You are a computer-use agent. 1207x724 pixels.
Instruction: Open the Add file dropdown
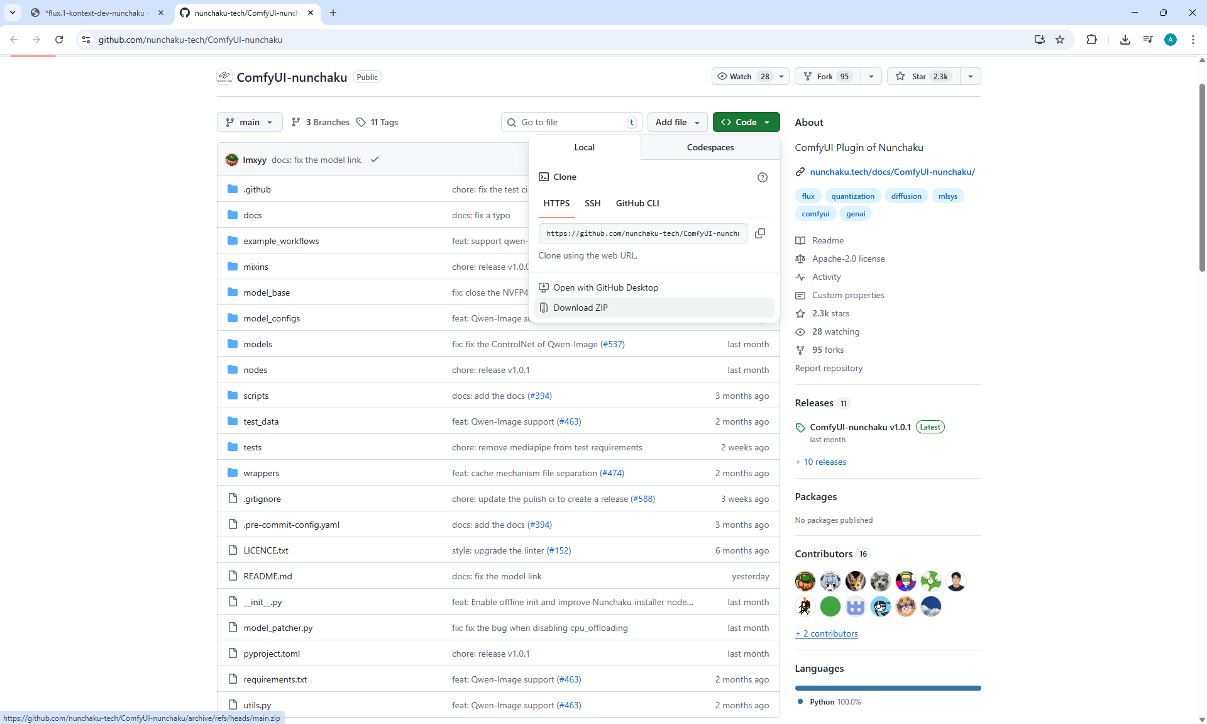676,122
